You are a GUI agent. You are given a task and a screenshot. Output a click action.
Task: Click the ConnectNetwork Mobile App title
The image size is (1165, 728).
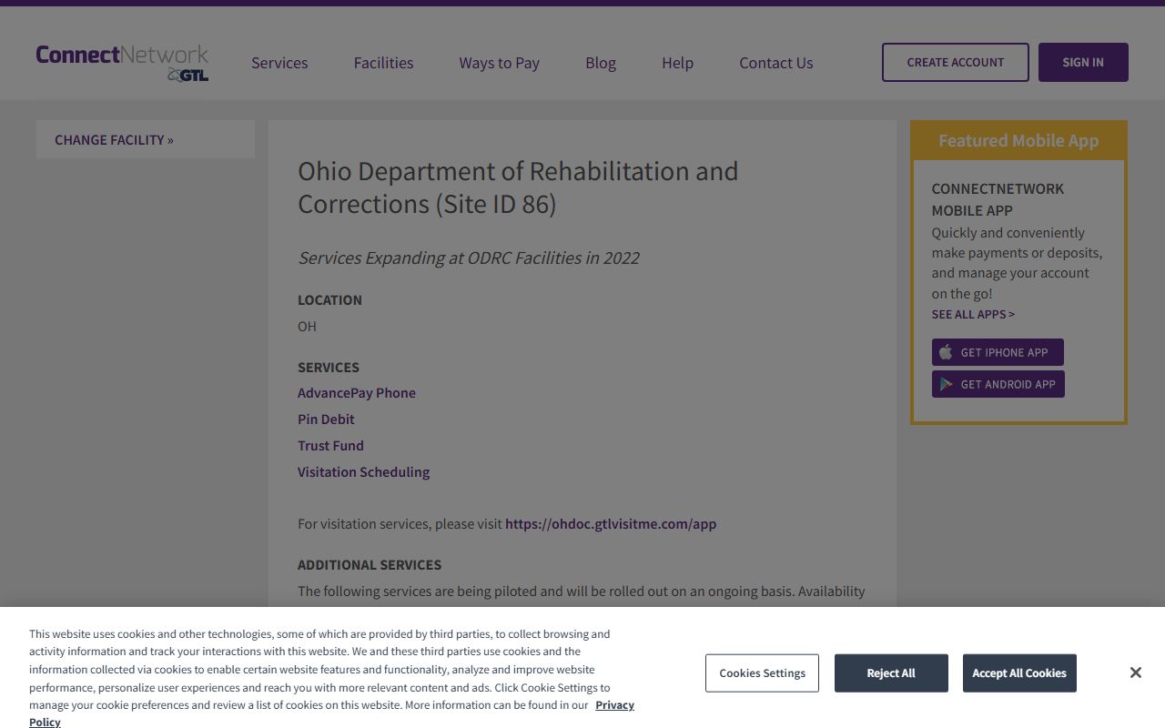tap(998, 199)
